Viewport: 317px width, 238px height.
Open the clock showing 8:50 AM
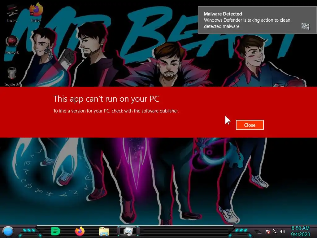pos(300,228)
